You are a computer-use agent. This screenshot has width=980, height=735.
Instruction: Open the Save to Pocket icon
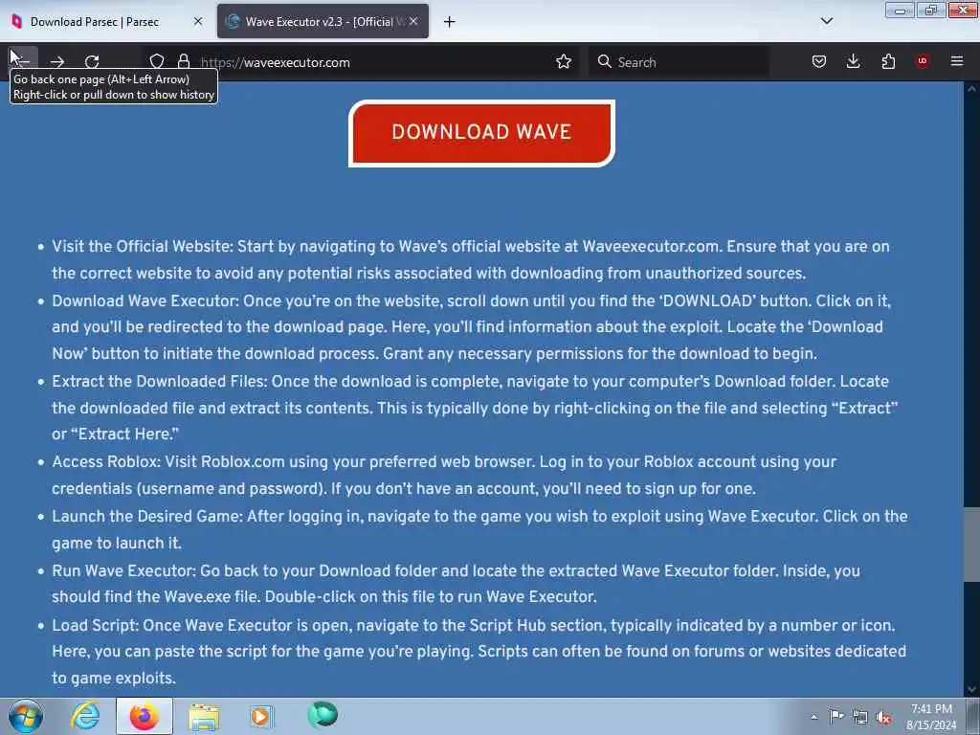(819, 61)
